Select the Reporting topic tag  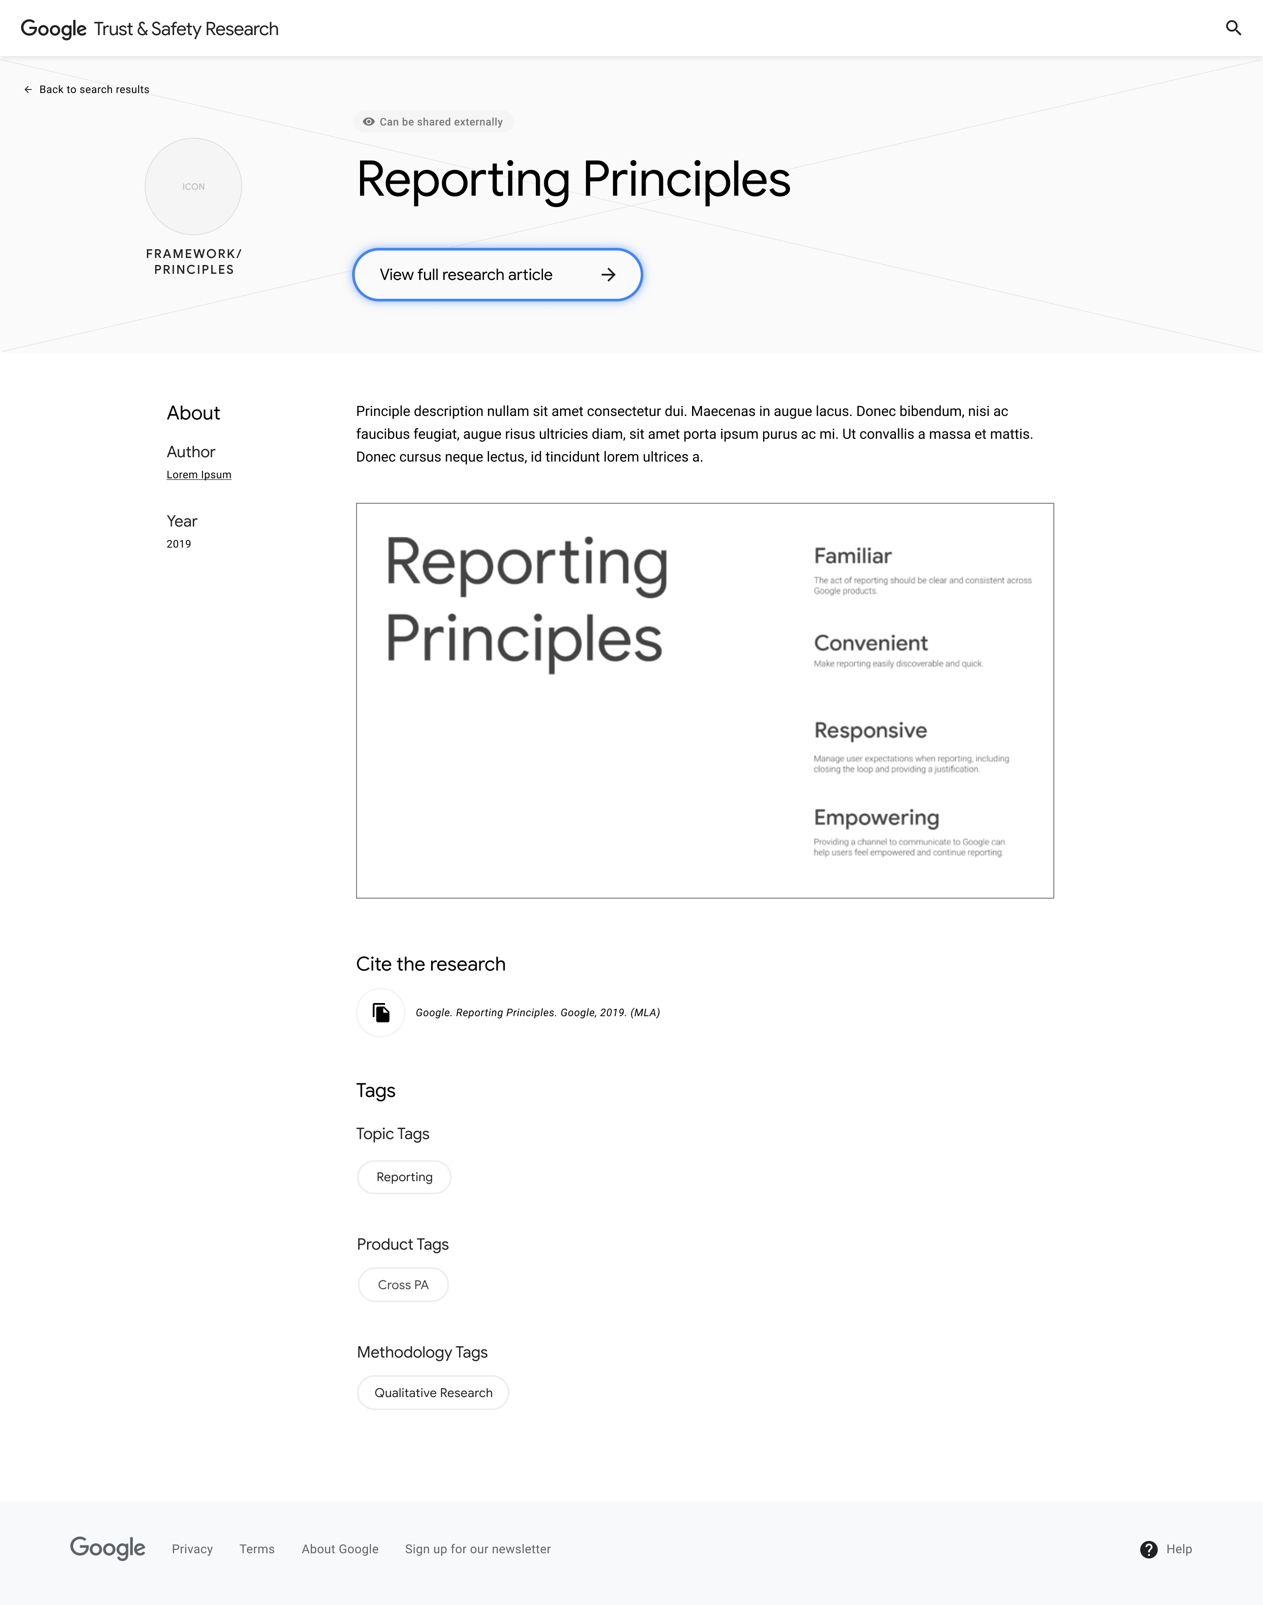pos(404,1177)
